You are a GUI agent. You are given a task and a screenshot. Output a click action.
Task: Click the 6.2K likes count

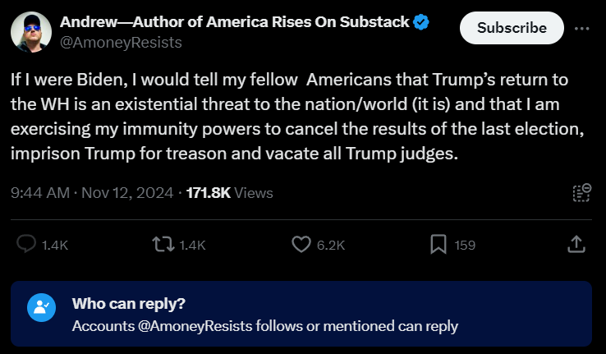(x=331, y=245)
